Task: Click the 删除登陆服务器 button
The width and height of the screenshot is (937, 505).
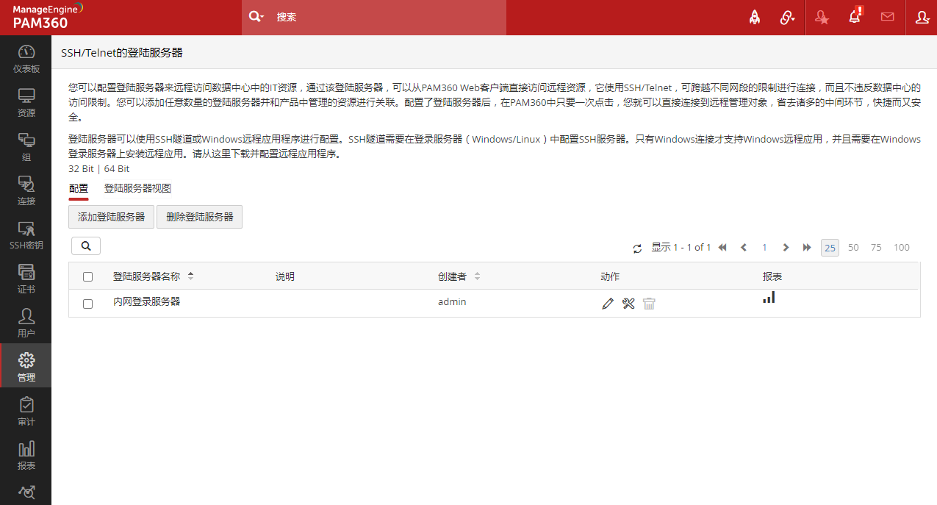Action: (199, 217)
